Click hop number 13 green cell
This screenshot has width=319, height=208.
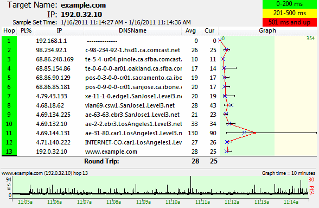(x=9, y=152)
